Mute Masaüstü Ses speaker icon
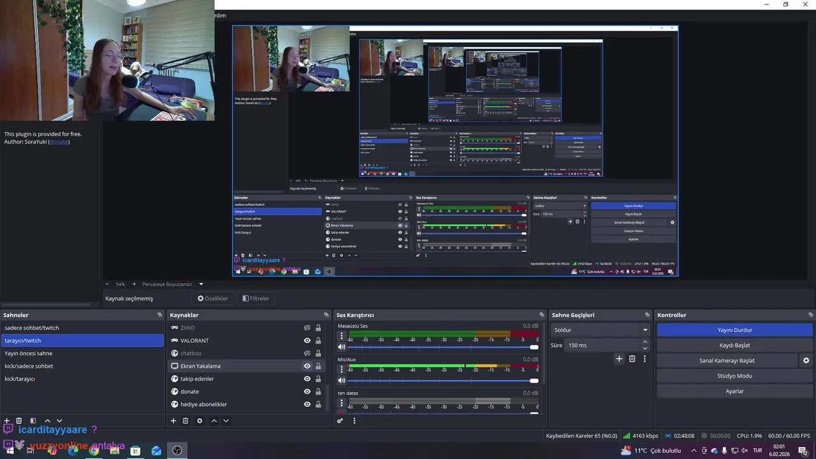Screen dimensions: 816x459 click(342, 347)
